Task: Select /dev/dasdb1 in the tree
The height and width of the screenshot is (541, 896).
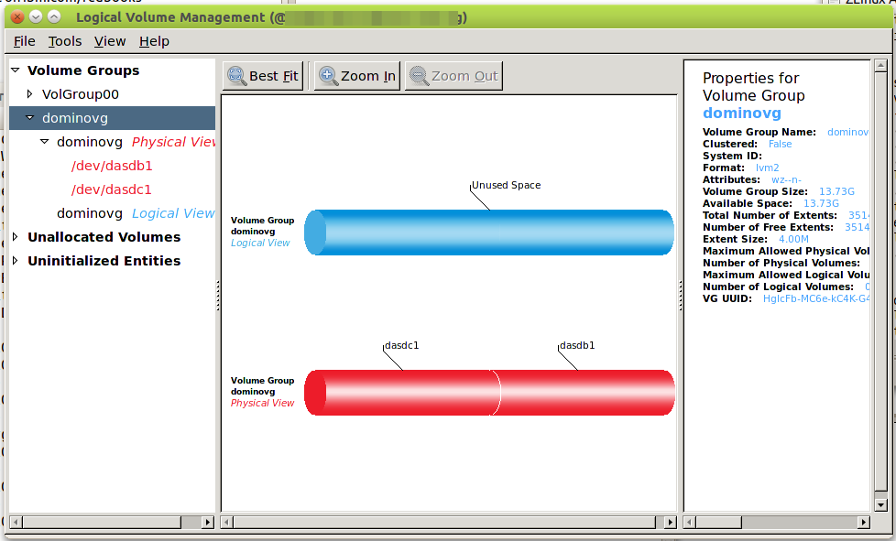Action: point(112,166)
